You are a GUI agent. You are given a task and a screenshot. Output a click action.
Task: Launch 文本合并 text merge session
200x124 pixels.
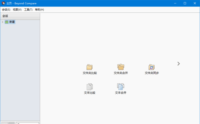121,87
